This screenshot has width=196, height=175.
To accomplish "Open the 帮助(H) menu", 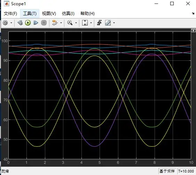I will (x=87, y=14).
